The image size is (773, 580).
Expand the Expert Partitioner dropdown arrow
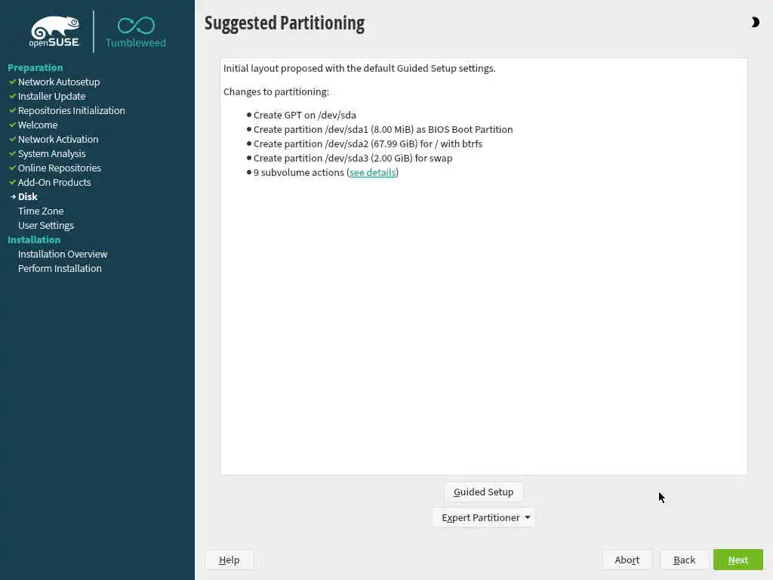[528, 517]
